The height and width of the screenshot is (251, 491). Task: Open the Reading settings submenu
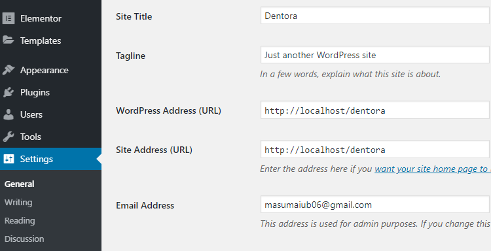tap(20, 221)
